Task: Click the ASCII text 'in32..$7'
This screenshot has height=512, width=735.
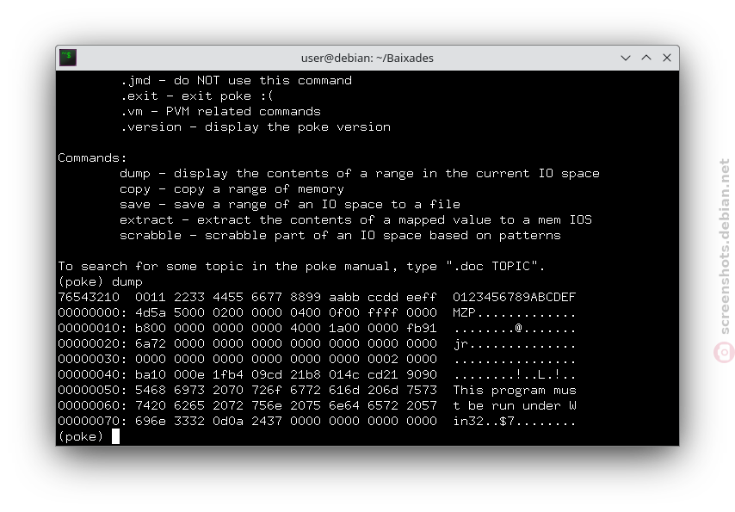Action: click(484, 421)
